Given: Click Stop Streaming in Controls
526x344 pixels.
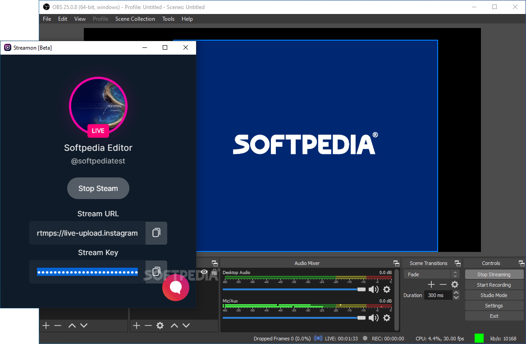Looking at the screenshot, I should click(494, 274).
